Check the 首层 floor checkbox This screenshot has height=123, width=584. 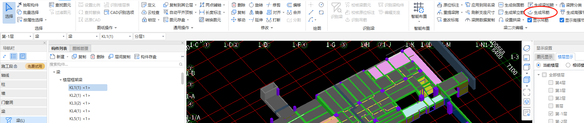pos(550,106)
